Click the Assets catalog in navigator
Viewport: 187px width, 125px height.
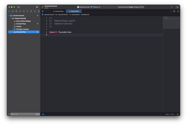(19, 27)
